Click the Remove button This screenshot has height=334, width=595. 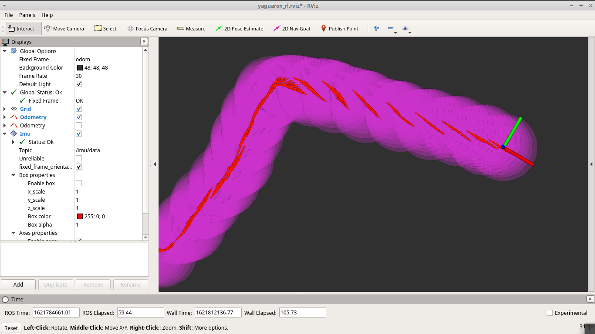93,284
